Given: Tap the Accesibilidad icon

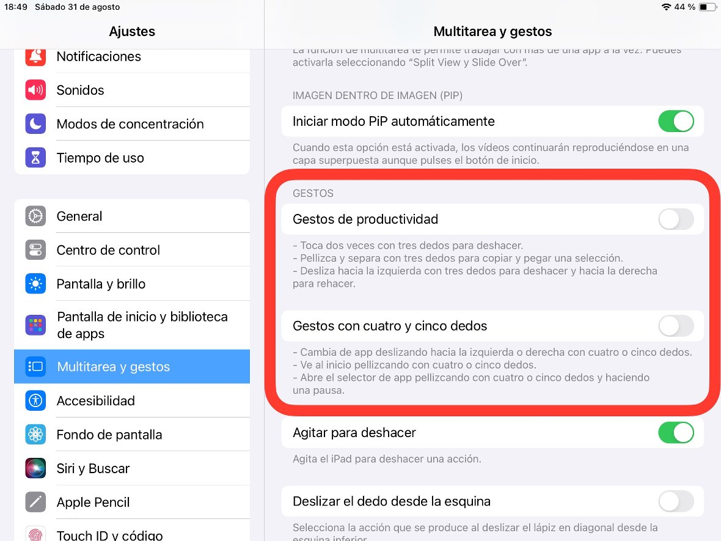Looking at the screenshot, I should pos(35,401).
